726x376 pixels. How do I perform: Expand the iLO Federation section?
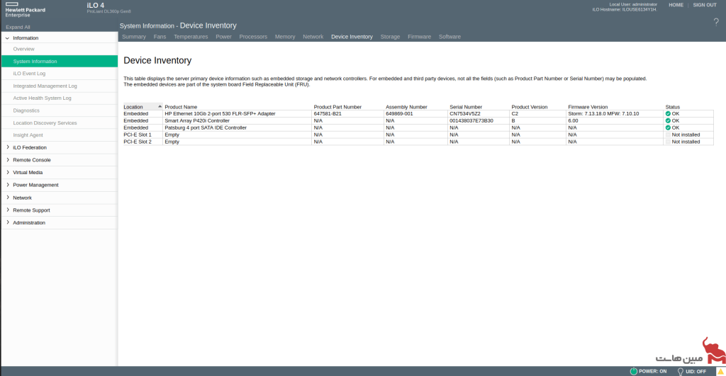click(8, 147)
